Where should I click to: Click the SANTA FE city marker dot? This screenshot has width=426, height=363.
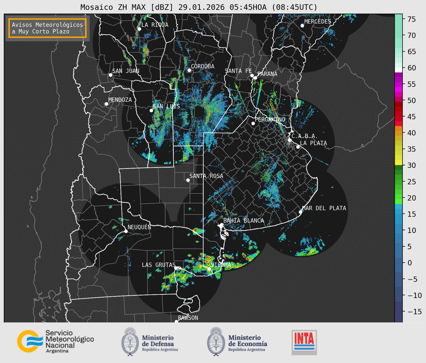click(x=252, y=75)
